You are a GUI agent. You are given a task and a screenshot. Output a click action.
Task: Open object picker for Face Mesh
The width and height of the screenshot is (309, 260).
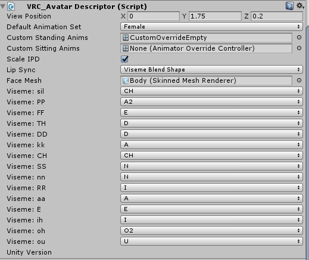pos(299,81)
